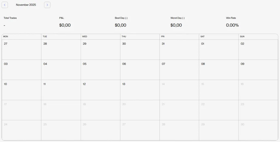Select the 05 Wednesday cell
This screenshot has height=142, width=280.
100,70
